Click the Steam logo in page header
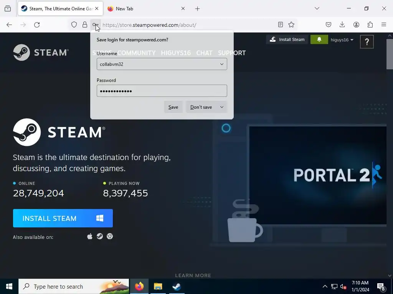The width and height of the screenshot is (393, 294). tap(41, 52)
